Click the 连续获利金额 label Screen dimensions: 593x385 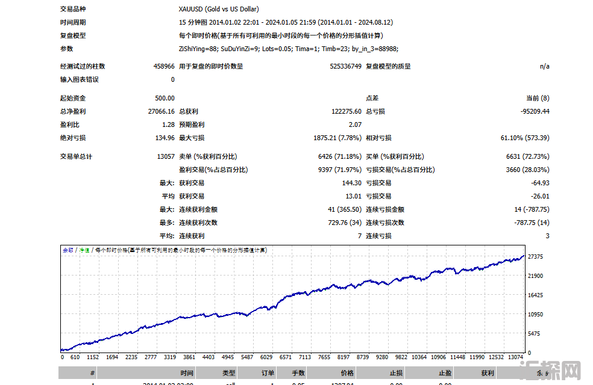[198, 209]
